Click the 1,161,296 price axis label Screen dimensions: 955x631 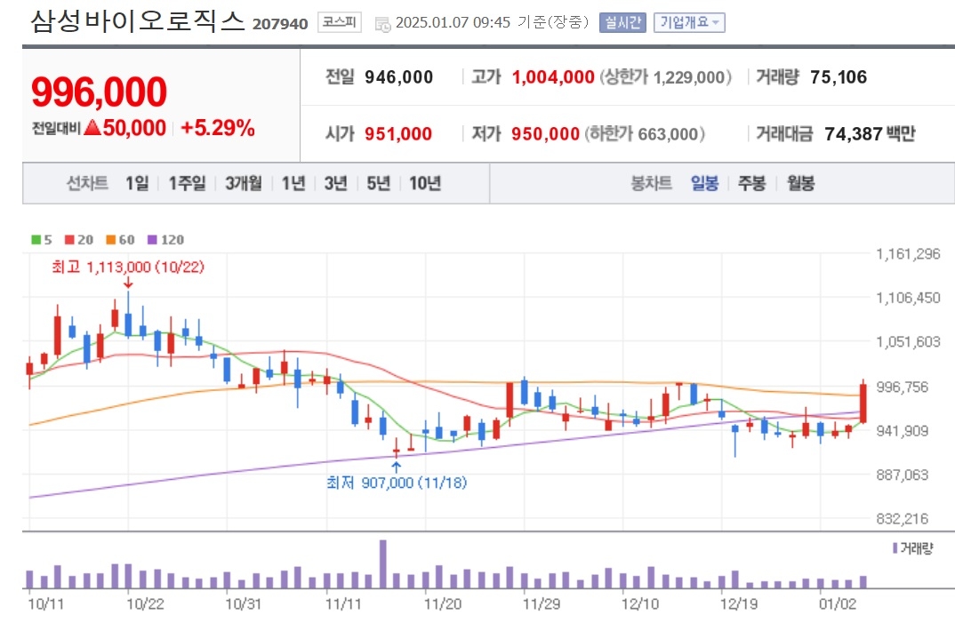click(908, 254)
